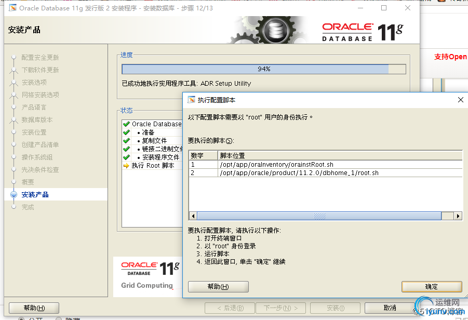Click the 数字 column header

click(x=203, y=155)
